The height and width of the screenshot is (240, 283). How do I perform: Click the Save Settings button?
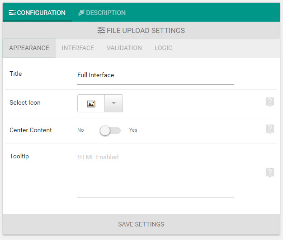[x=141, y=224]
